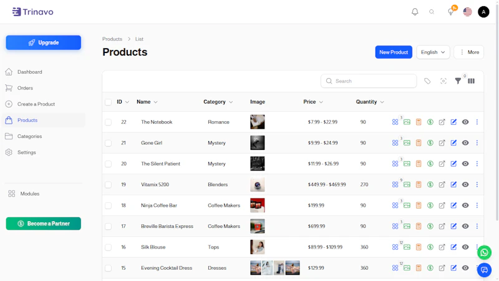499x281 pixels.
Task: Open images icon for Evening Cocktail Dress
Action: [407, 268]
